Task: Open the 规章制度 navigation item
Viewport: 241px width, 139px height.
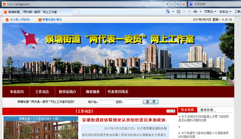Action: (93, 92)
